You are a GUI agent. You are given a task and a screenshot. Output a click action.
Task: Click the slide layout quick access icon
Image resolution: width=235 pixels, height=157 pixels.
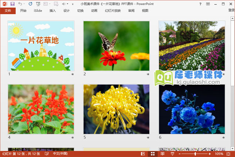(x=45, y=4)
